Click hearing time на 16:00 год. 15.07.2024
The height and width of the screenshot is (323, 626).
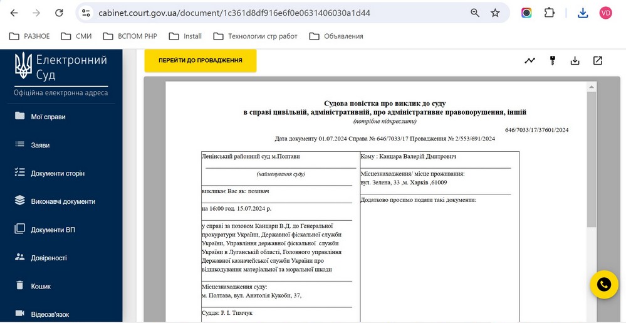pyautogui.click(x=237, y=208)
